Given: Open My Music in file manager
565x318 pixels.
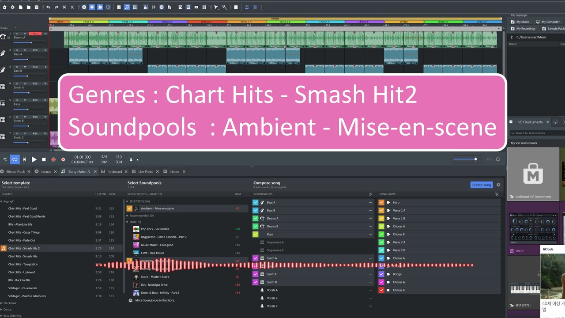Looking at the screenshot, I should pyautogui.click(x=520, y=22).
